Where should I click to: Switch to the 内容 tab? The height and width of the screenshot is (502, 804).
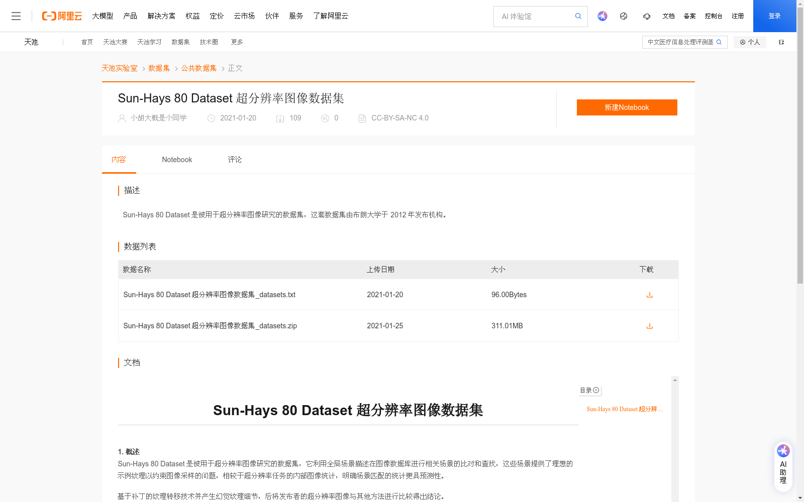click(x=119, y=160)
